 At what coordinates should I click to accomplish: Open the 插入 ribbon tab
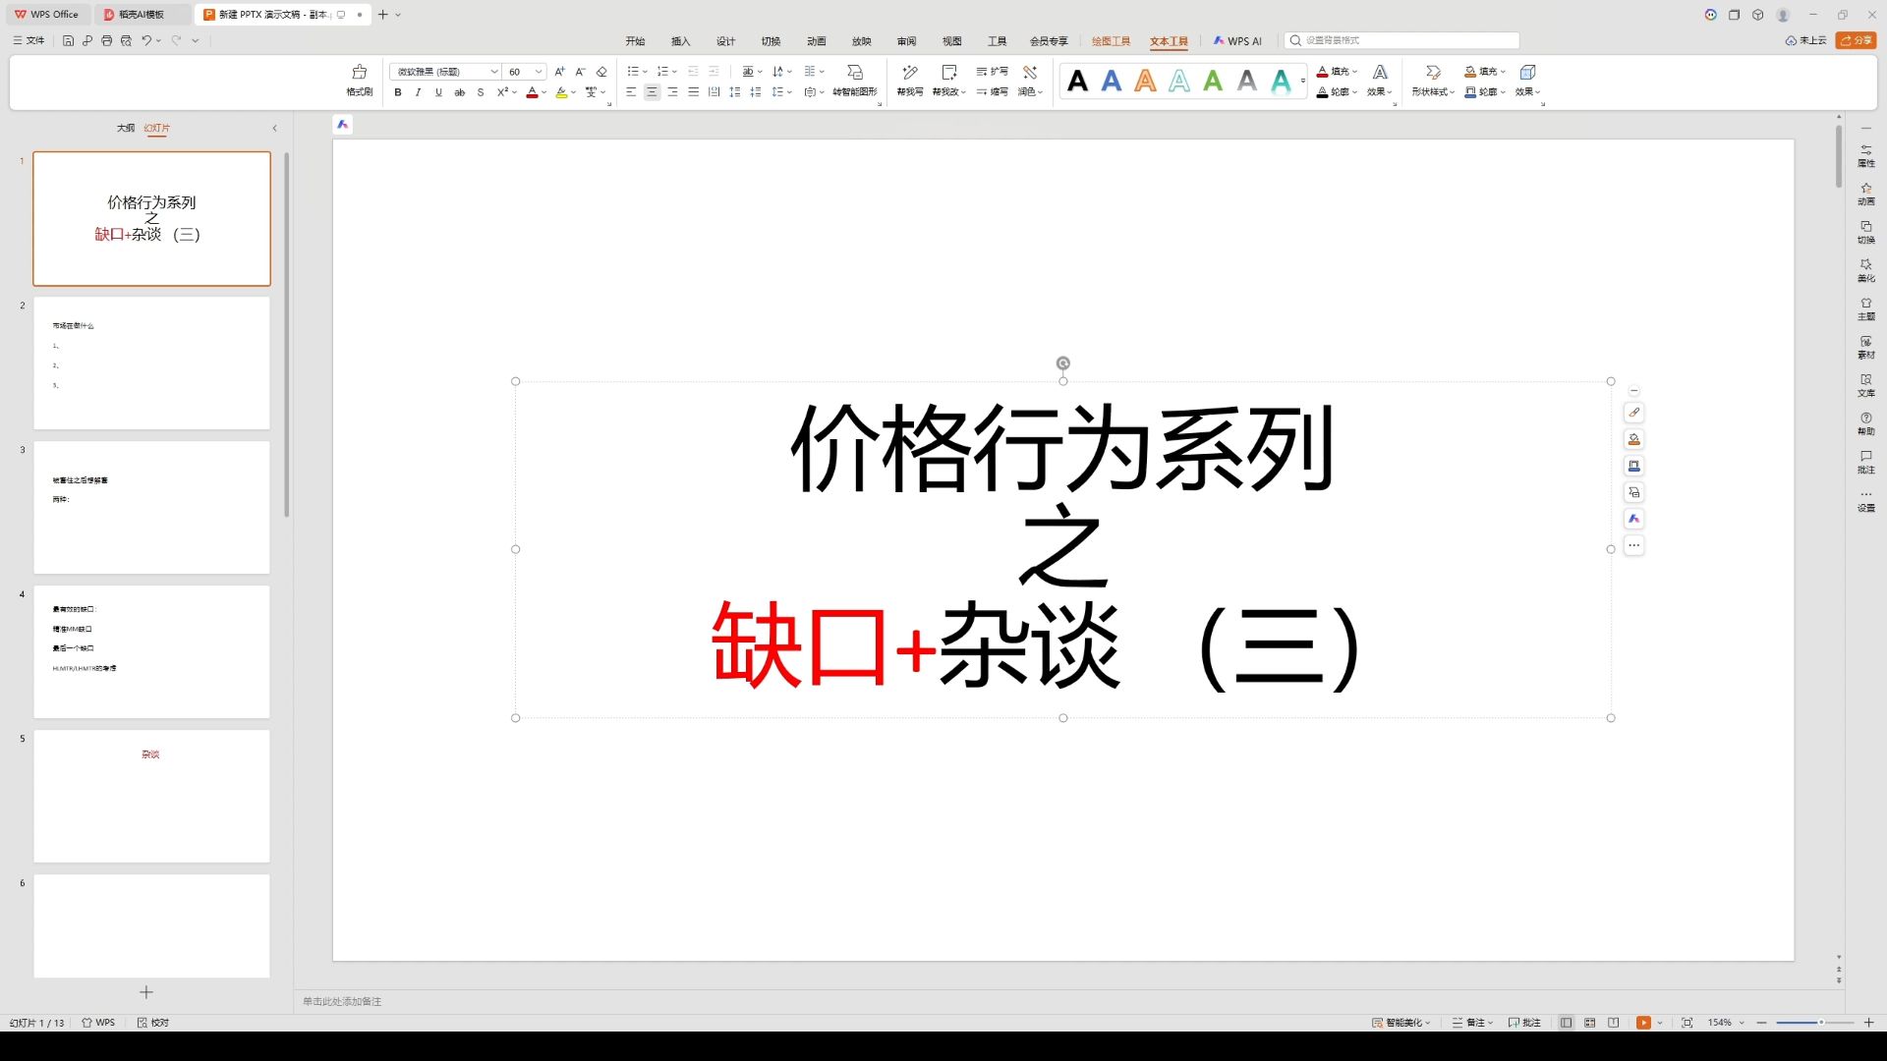coord(681,41)
